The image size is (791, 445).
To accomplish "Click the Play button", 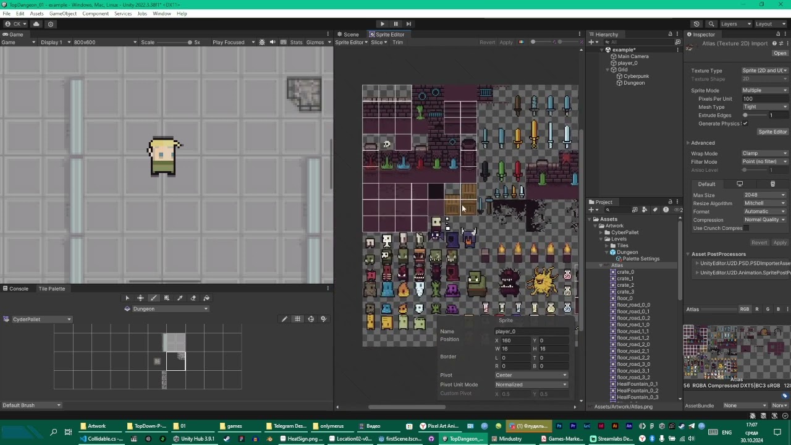I will [382, 24].
